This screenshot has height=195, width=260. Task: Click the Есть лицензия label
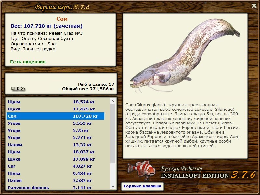[28, 62]
